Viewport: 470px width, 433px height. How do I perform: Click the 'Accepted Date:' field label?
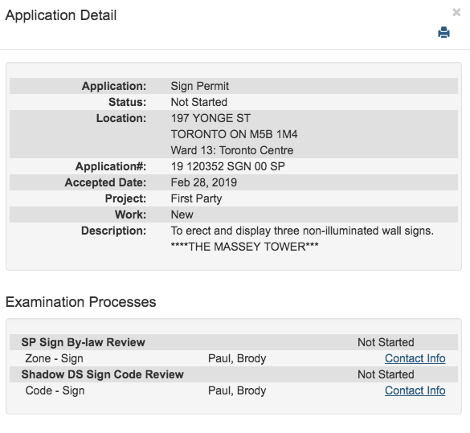[x=105, y=182]
